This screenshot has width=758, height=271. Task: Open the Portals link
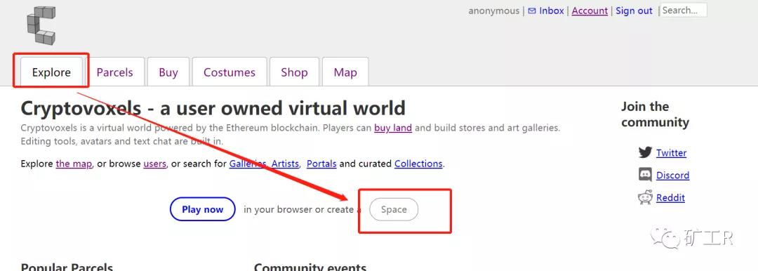[x=321, y=164]
